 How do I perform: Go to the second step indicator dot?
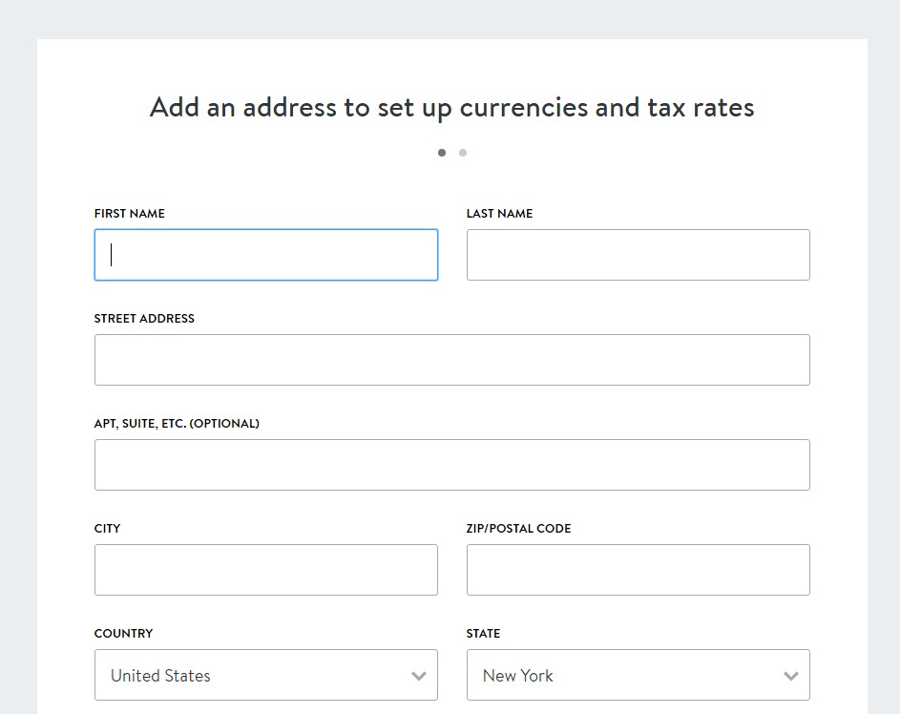pyautogui.click(x=463, y=153)
